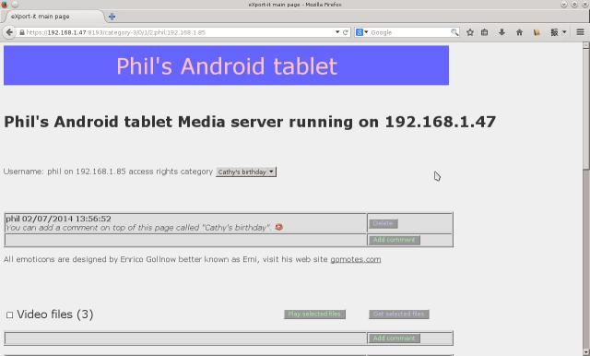The image size is (590, 356).
Task: Click the comment input field below phil's comment
Action: [x=185, y=240]
